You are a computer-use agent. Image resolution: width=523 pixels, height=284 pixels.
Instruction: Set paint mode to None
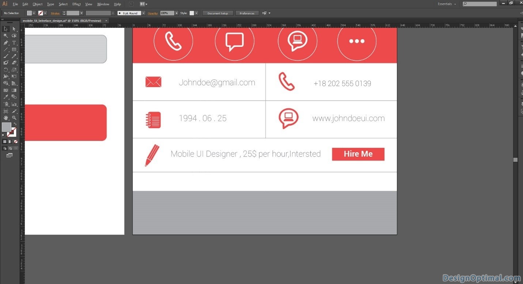[15, 142]
